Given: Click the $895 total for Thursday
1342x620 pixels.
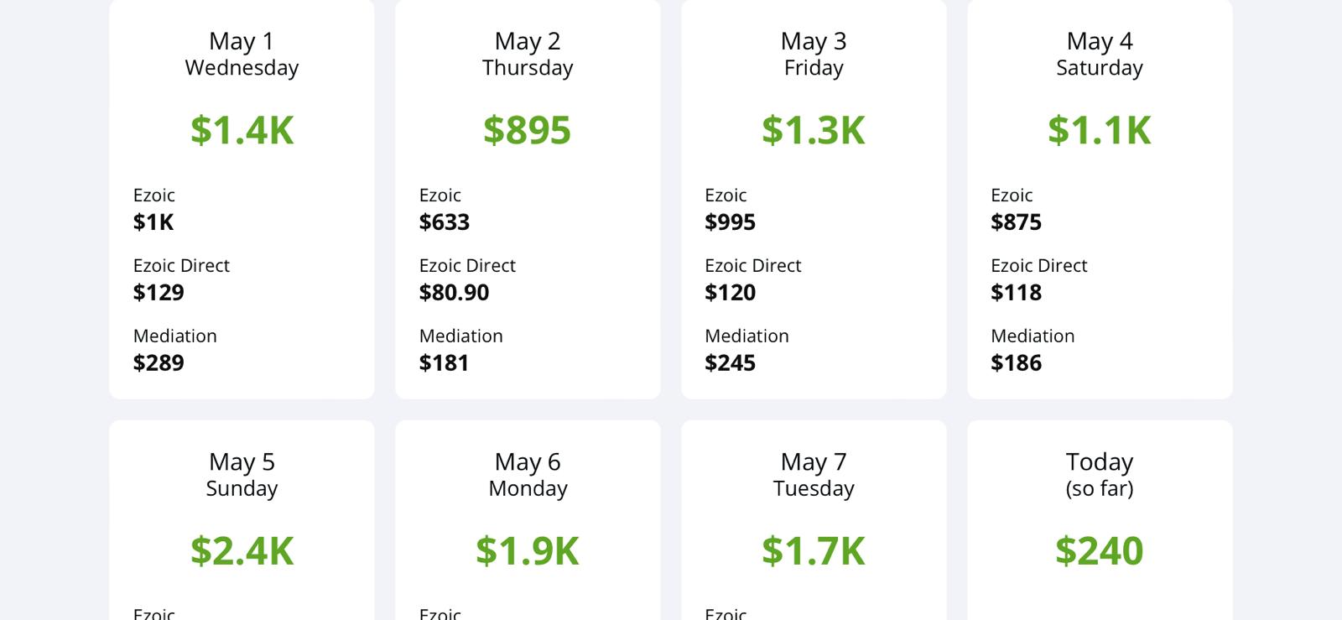Looking at the screenshot, I should 528,130.
